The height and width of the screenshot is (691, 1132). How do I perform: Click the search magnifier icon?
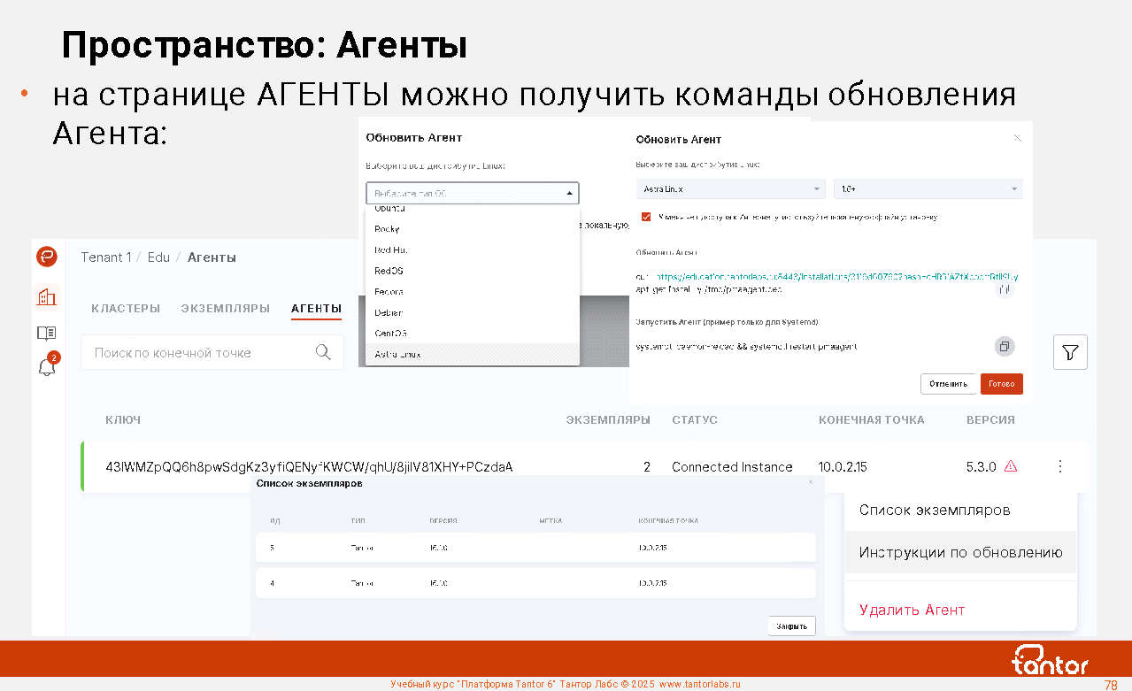(x=323, y=352)
